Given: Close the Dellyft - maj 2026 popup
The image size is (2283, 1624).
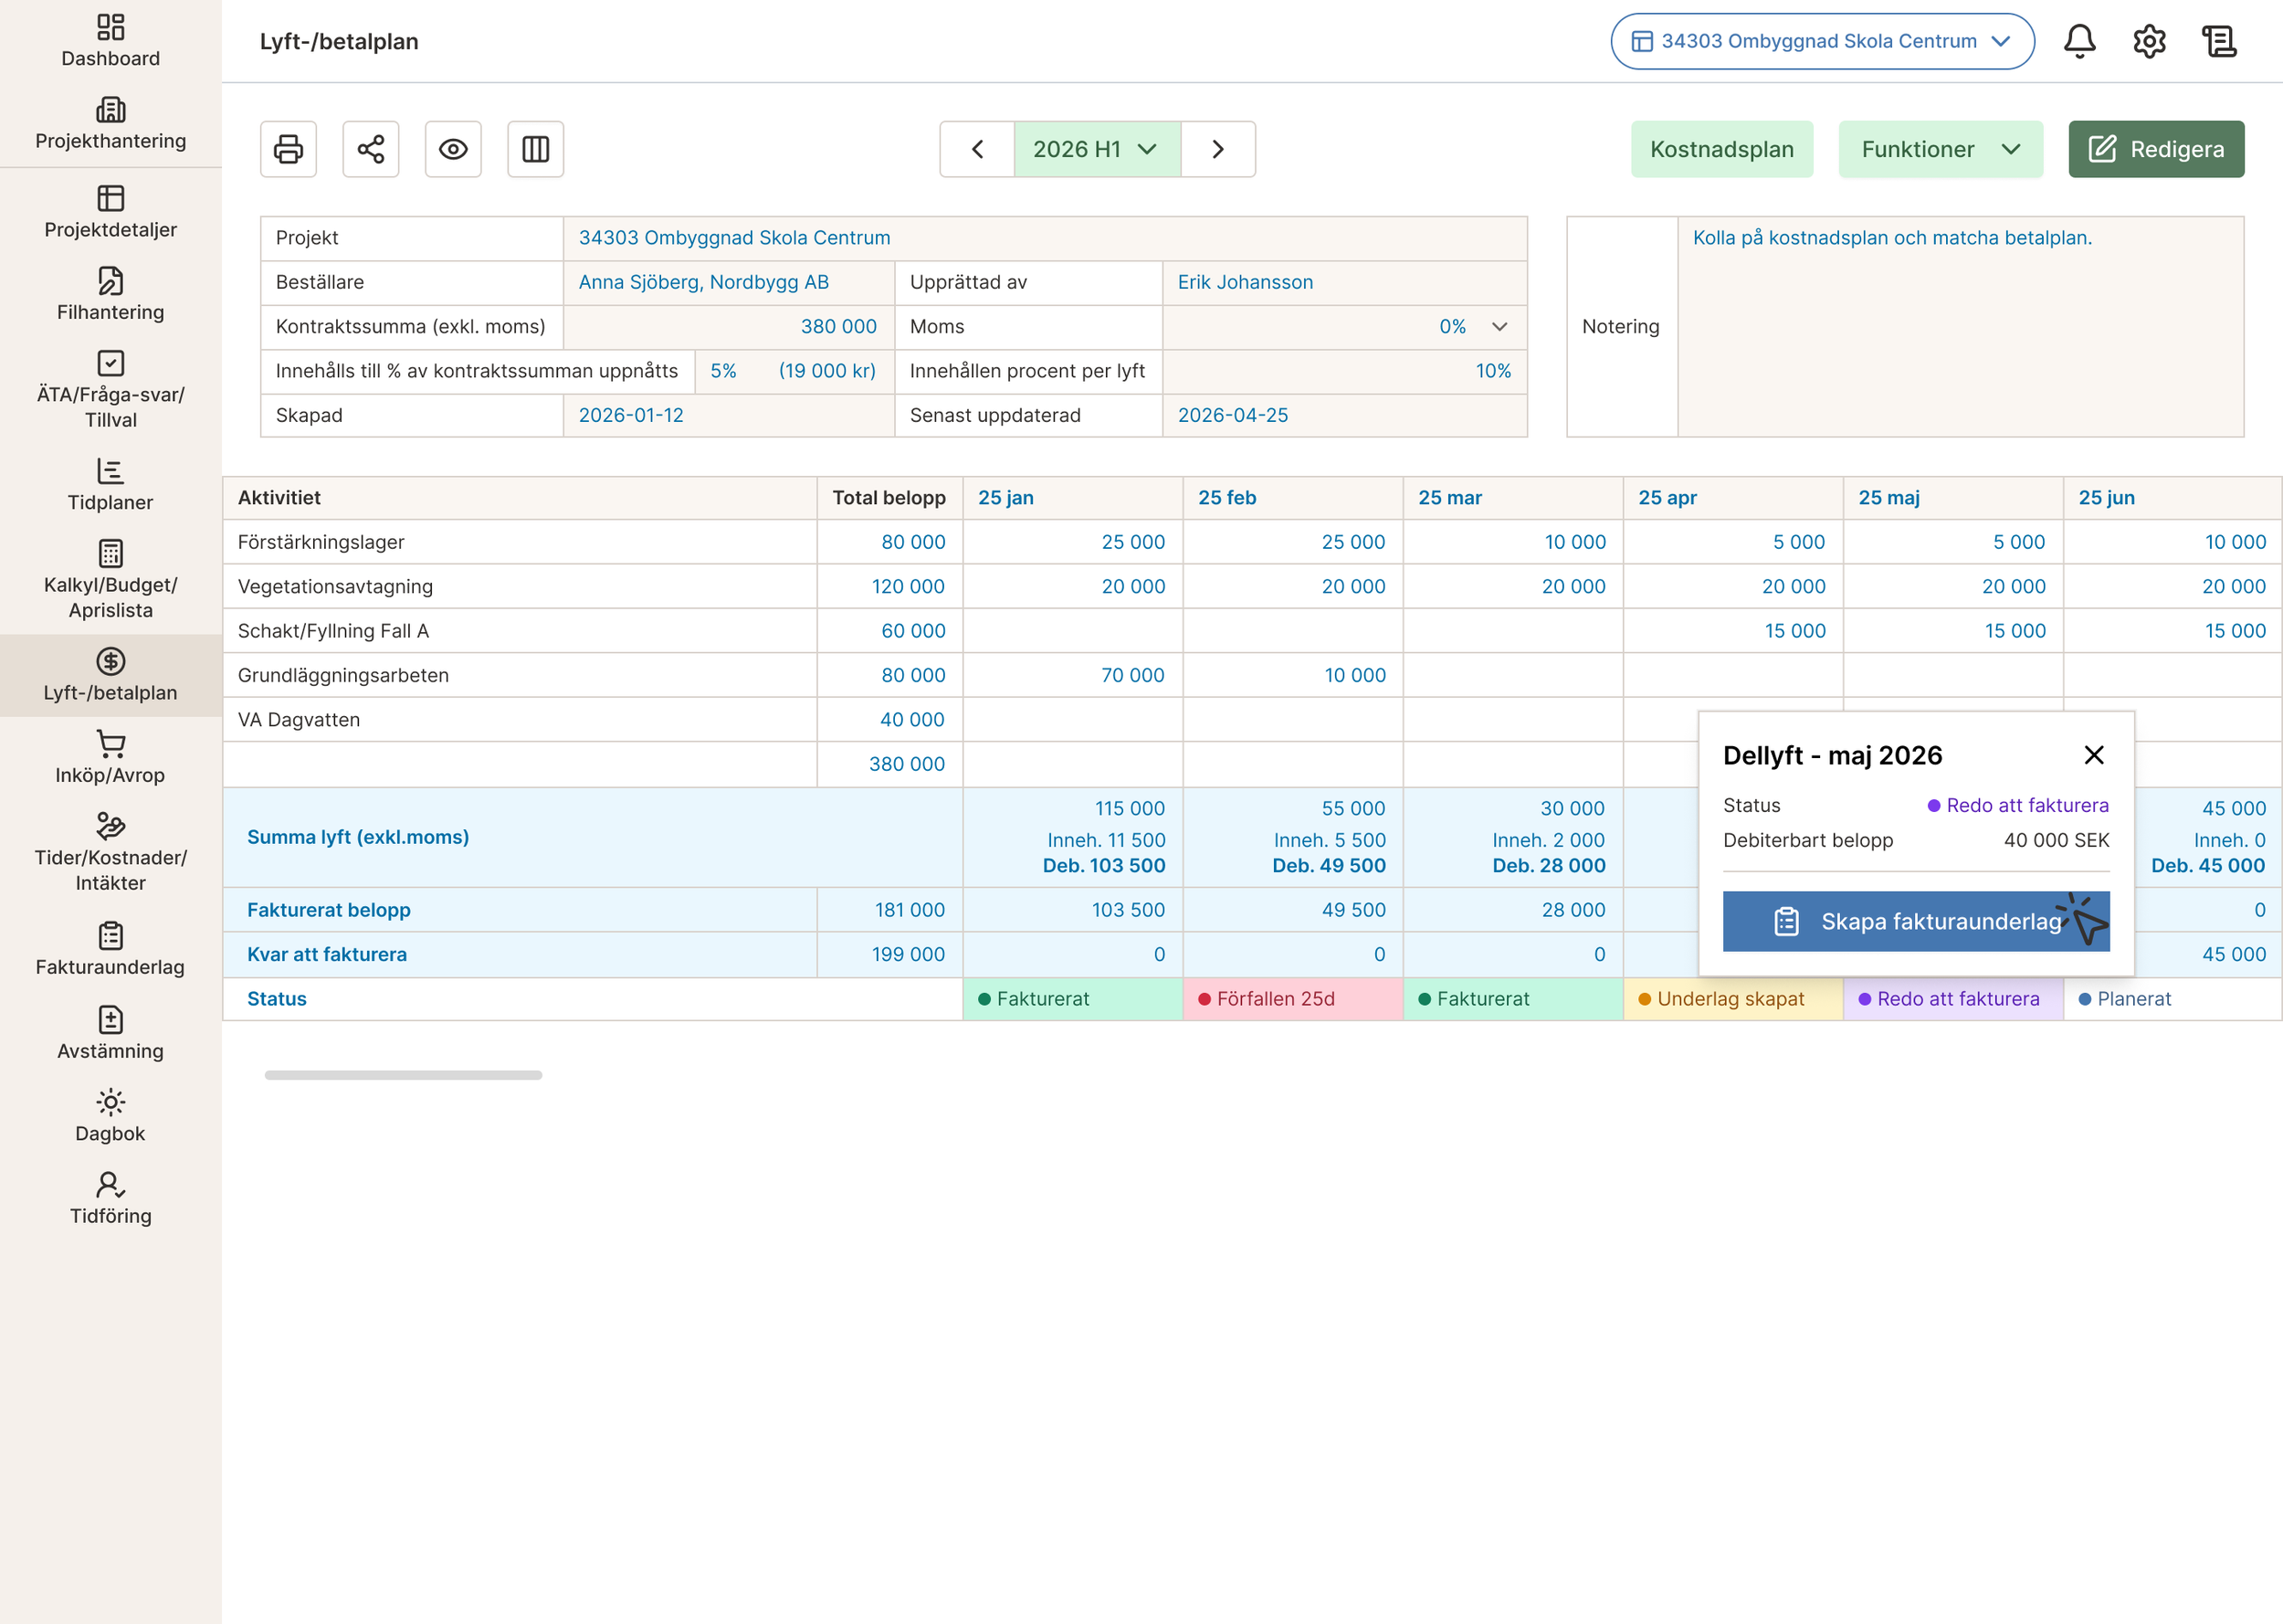Looking at the screenshot, I should pos(2093,755).
